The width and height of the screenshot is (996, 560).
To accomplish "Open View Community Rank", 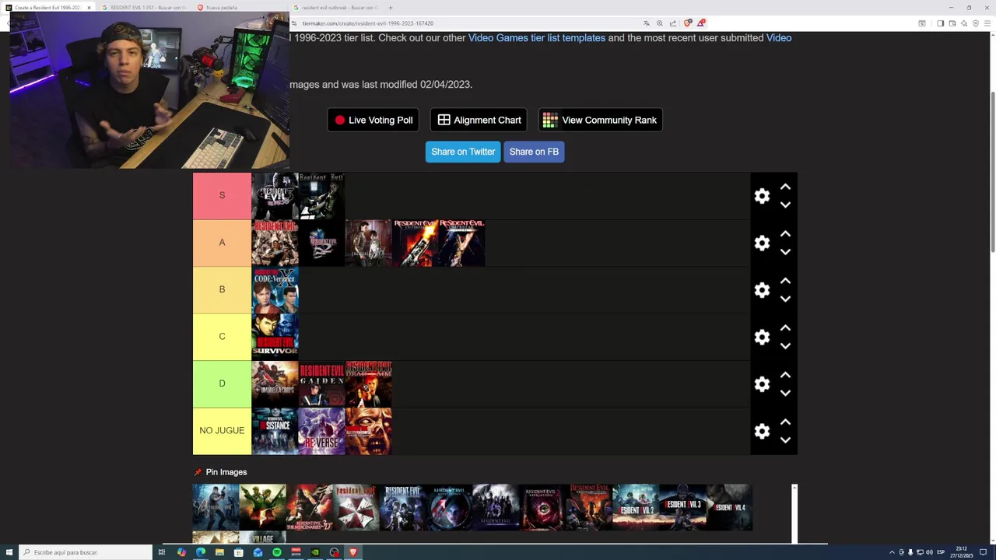I will [600, 120].
